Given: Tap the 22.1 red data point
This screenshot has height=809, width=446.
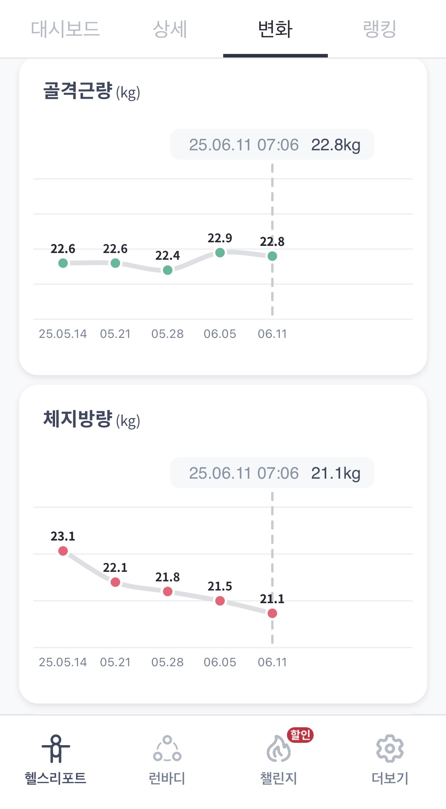Looking at the screenshot, I should [115, 582].
